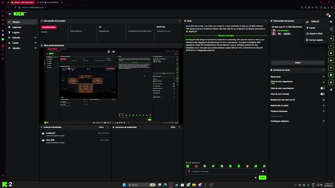Image resolution: width=335 pixels, height=188 pixels.
Task: Open the activity feed options menu
Action: point(108,127)
